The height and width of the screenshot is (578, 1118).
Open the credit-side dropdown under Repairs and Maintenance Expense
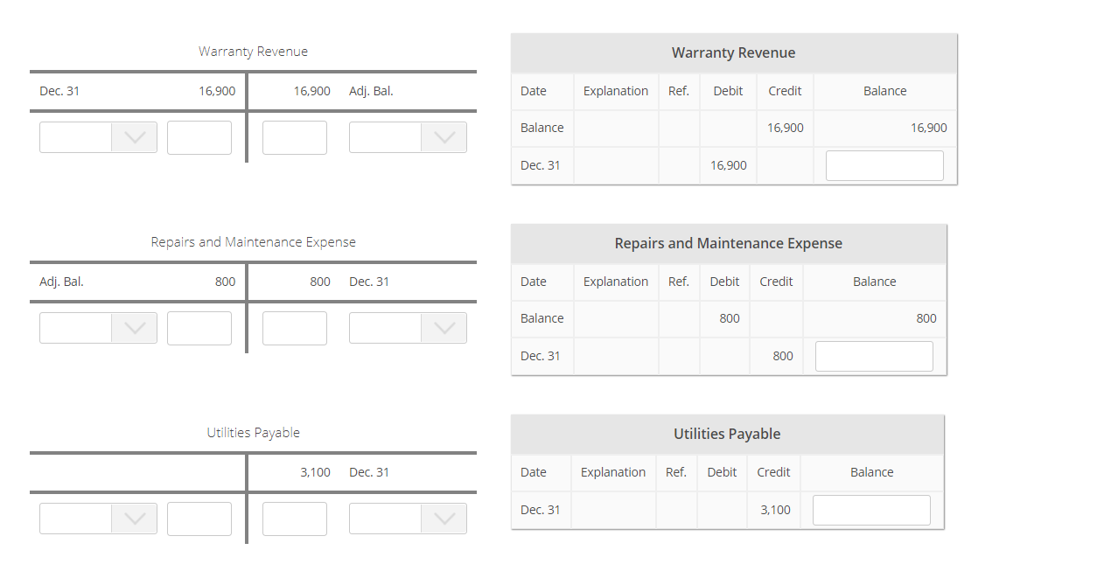point(408,328)
